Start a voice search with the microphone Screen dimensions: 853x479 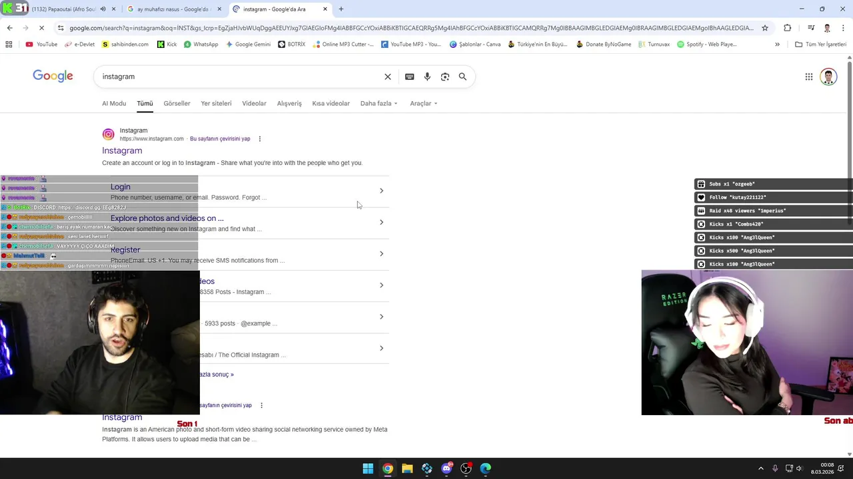pyautogui.click(x=427, y=77)
